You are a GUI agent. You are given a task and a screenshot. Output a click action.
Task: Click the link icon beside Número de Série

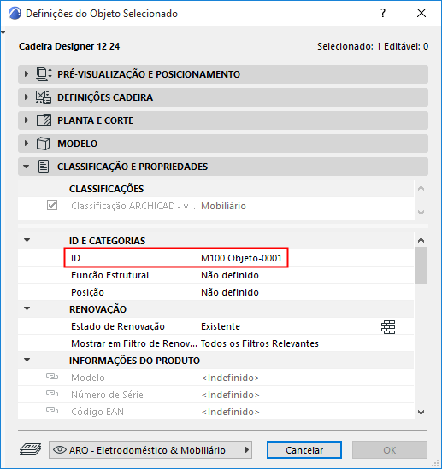coord(52,394)
